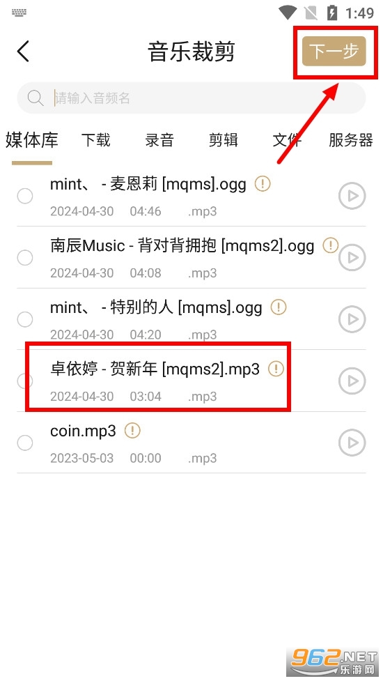
Task: Focus the 请输入音频名 search field
Action: (191, 98)
